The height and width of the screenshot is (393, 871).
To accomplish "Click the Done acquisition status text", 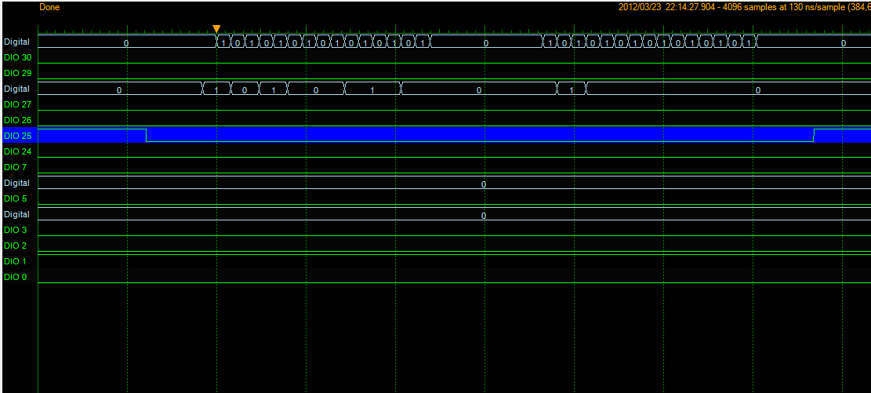I will [x=49, y=7].
